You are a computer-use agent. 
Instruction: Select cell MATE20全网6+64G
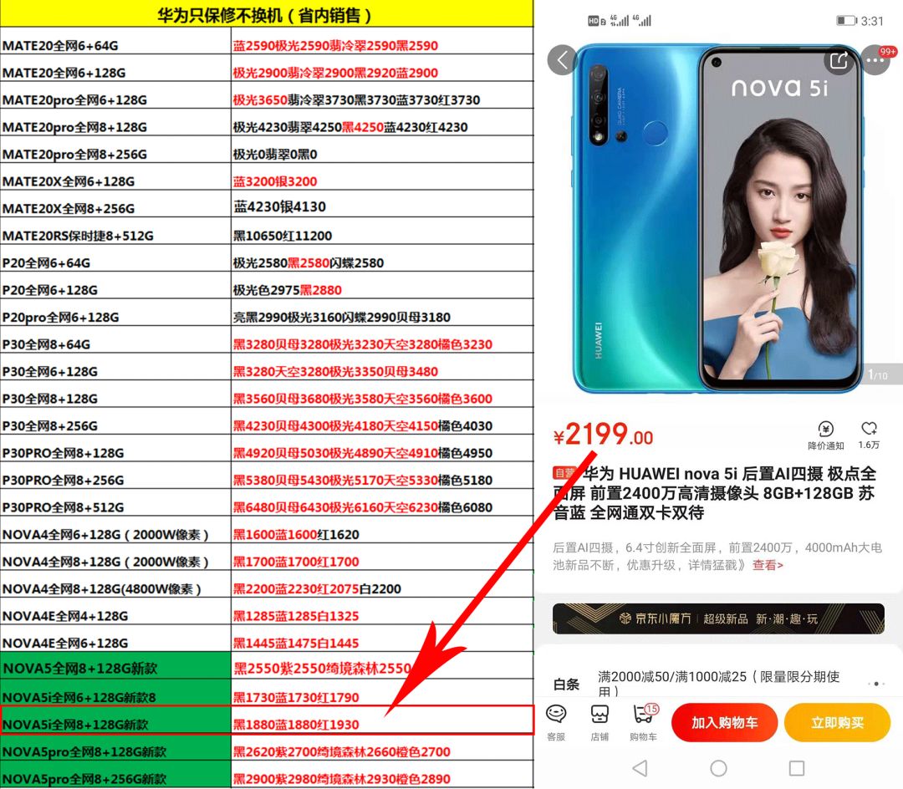[115, 42]
